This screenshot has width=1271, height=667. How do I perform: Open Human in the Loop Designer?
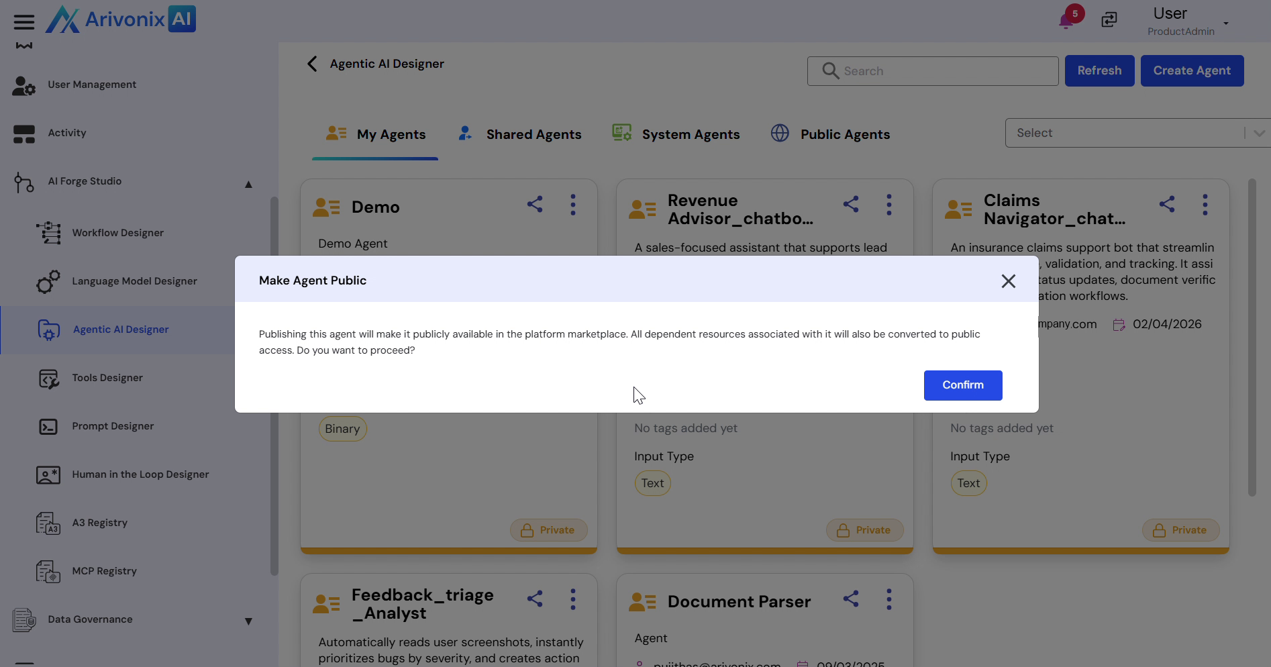[x=140, y=474]
